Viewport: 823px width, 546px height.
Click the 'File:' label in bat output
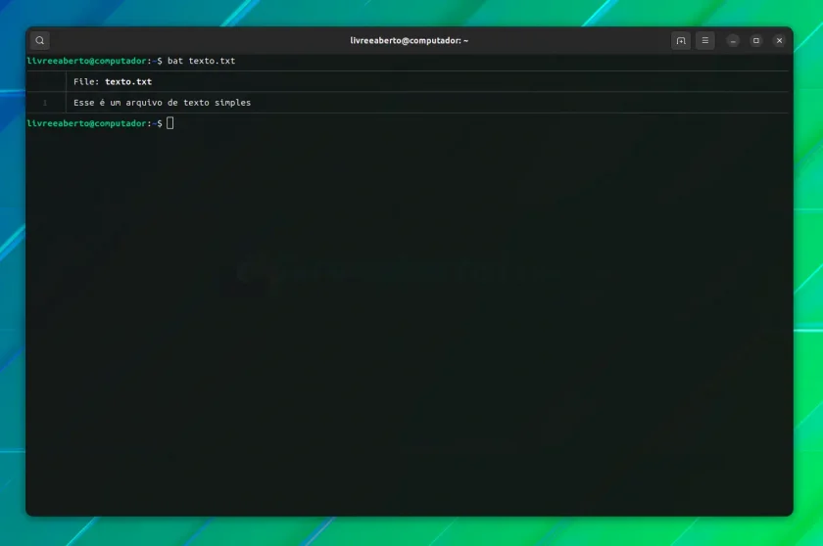pos(86,82)
